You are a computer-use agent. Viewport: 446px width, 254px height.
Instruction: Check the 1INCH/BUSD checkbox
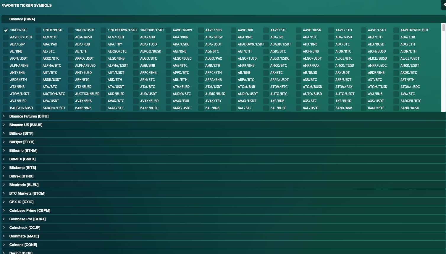(38, 30)
